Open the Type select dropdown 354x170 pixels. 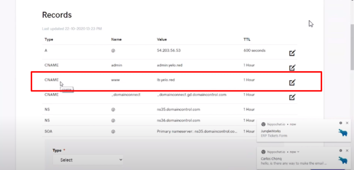[88, 160]
